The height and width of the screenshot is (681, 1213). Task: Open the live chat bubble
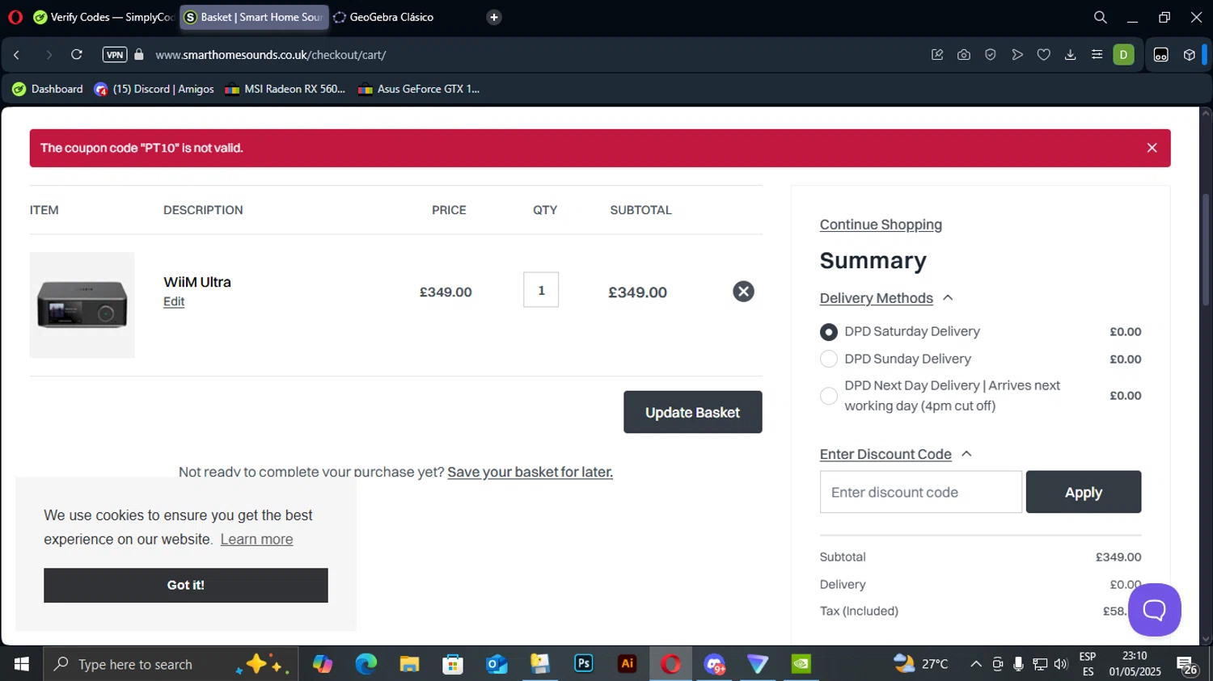click(1154, 610)
